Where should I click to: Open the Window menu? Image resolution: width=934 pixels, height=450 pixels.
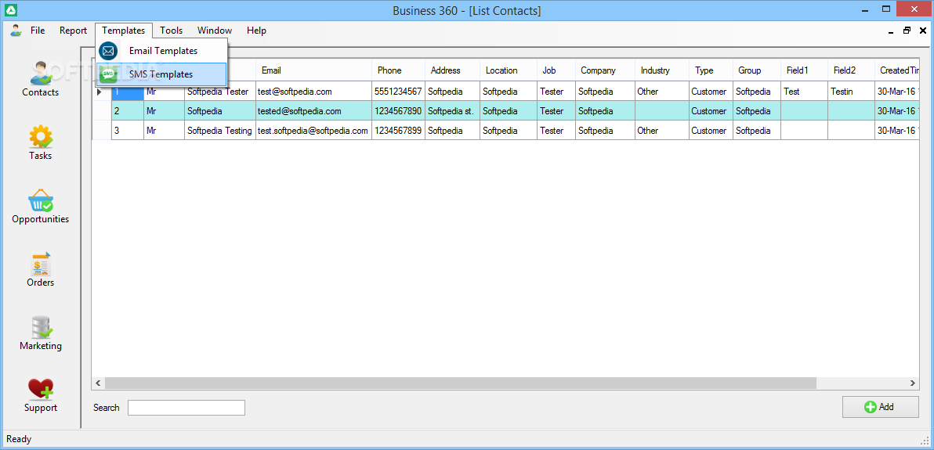[x=215, y=31]
